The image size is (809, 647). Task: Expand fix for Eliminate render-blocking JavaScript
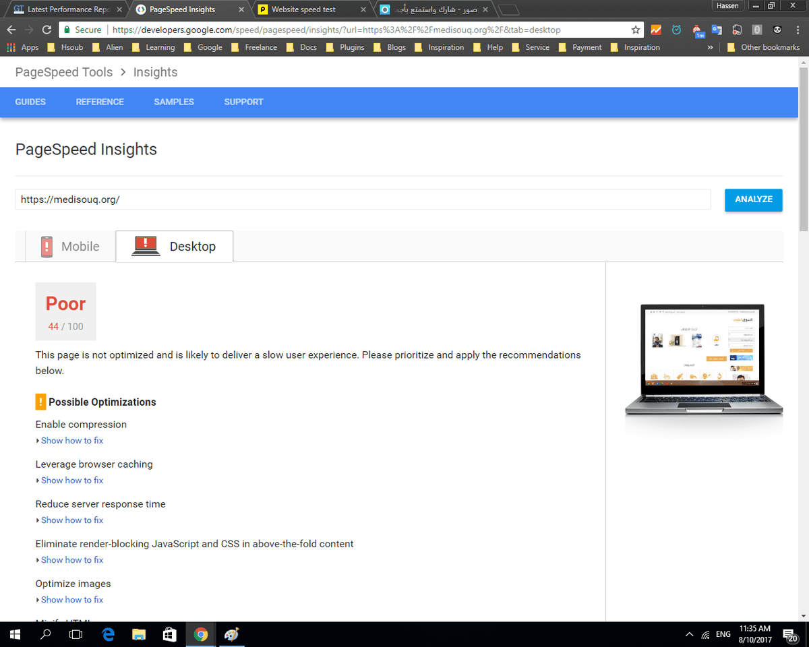[x=71, y=560]
